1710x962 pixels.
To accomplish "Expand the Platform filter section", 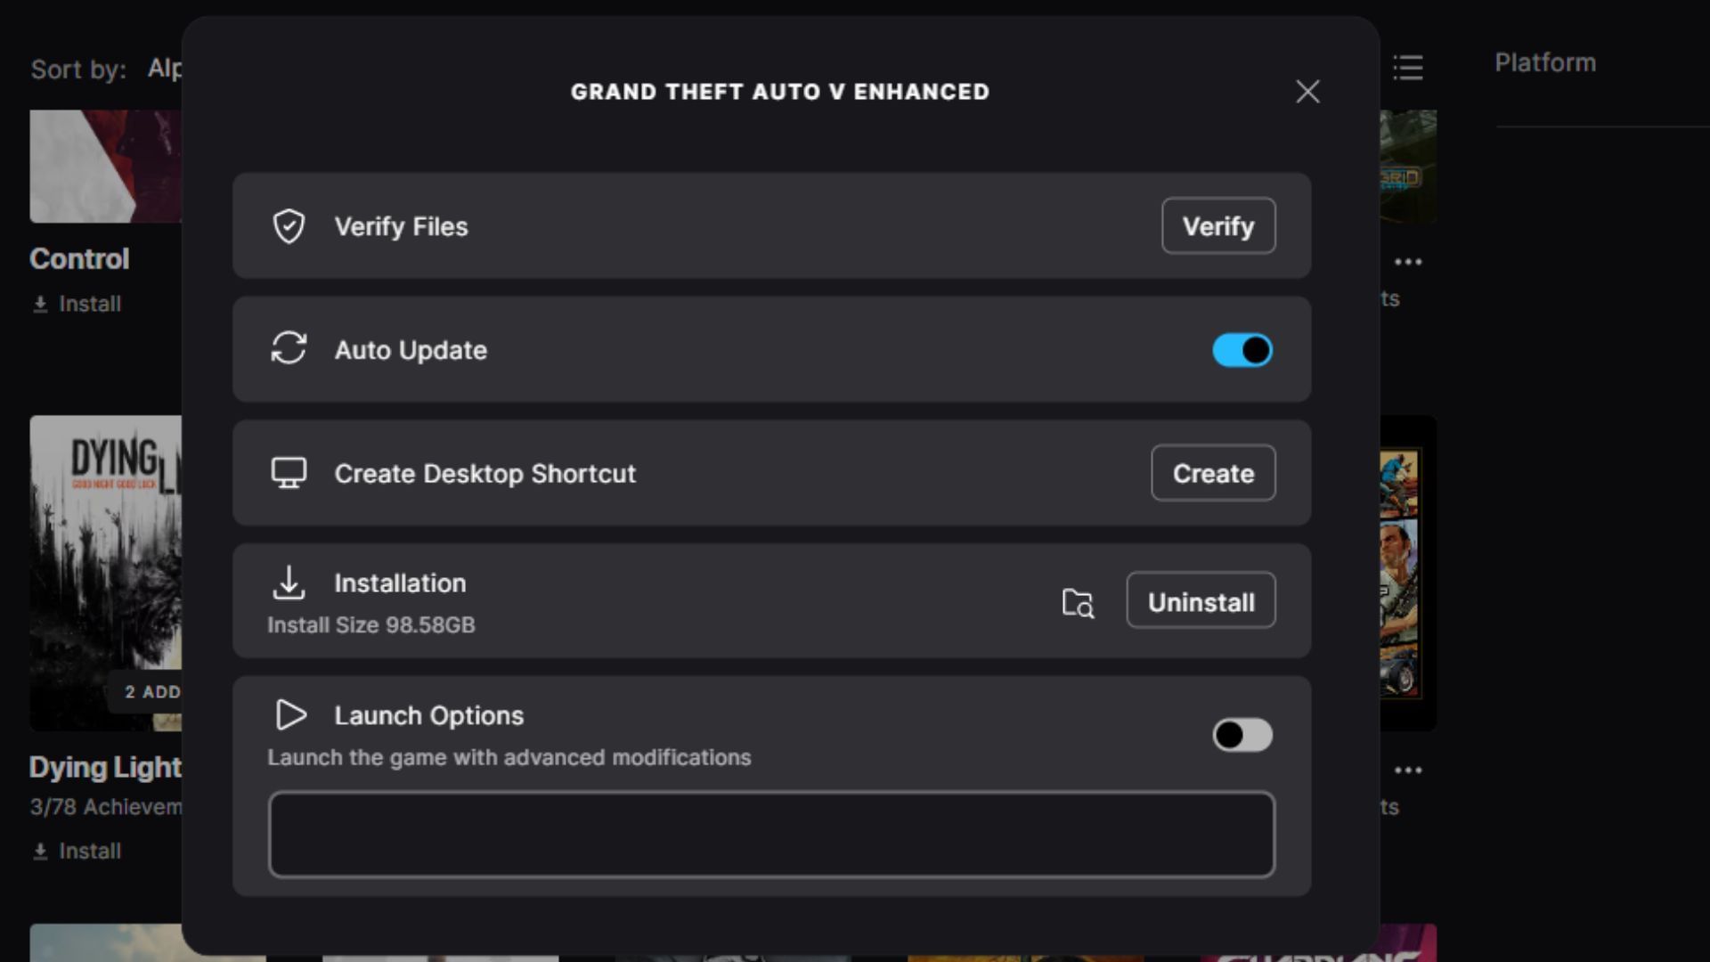I will tap(1545, 62).
